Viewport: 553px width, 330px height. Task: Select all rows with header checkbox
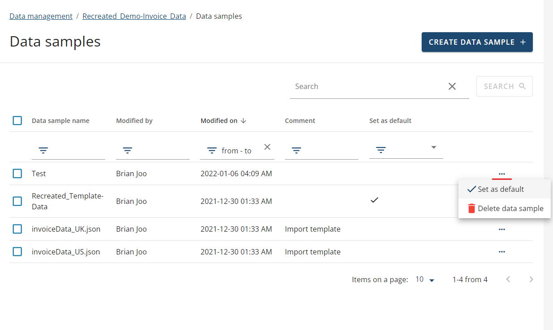(x=17, y=121)
